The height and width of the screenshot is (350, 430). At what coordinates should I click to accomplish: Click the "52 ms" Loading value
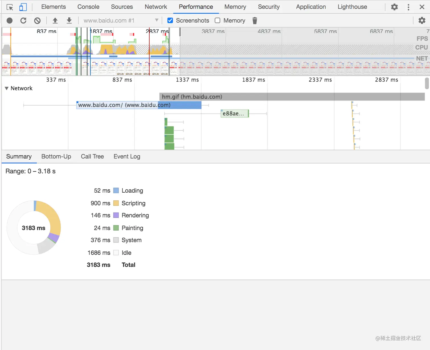(102, 191)
